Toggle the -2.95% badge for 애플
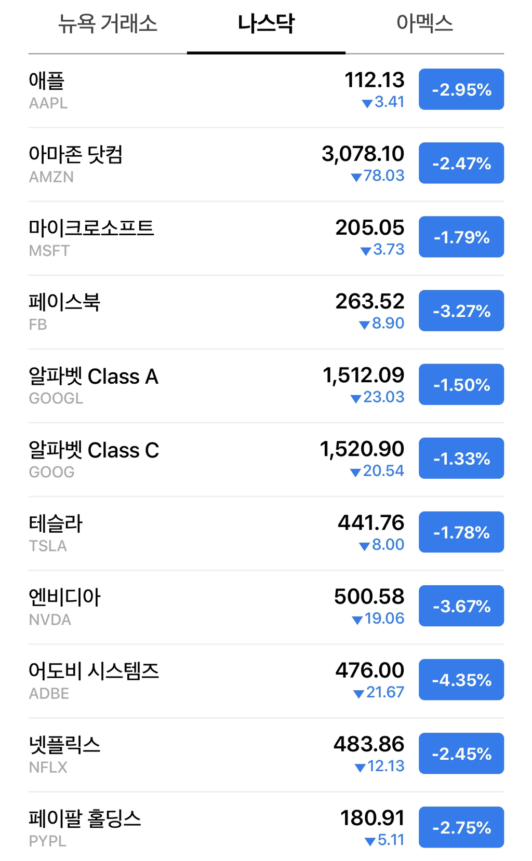The width and height of the screenshot is (532, 861). click(x=461, y=89)
